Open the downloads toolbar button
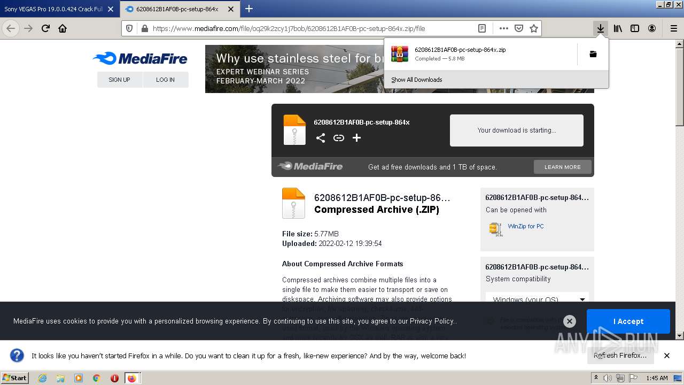The width and height of the screenshot is (684, 385). [601, 29]
